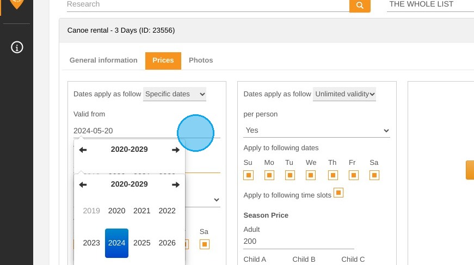Select greyed year 2019
474x265 pixels.
pyautogui.click(x=91, y=211)
